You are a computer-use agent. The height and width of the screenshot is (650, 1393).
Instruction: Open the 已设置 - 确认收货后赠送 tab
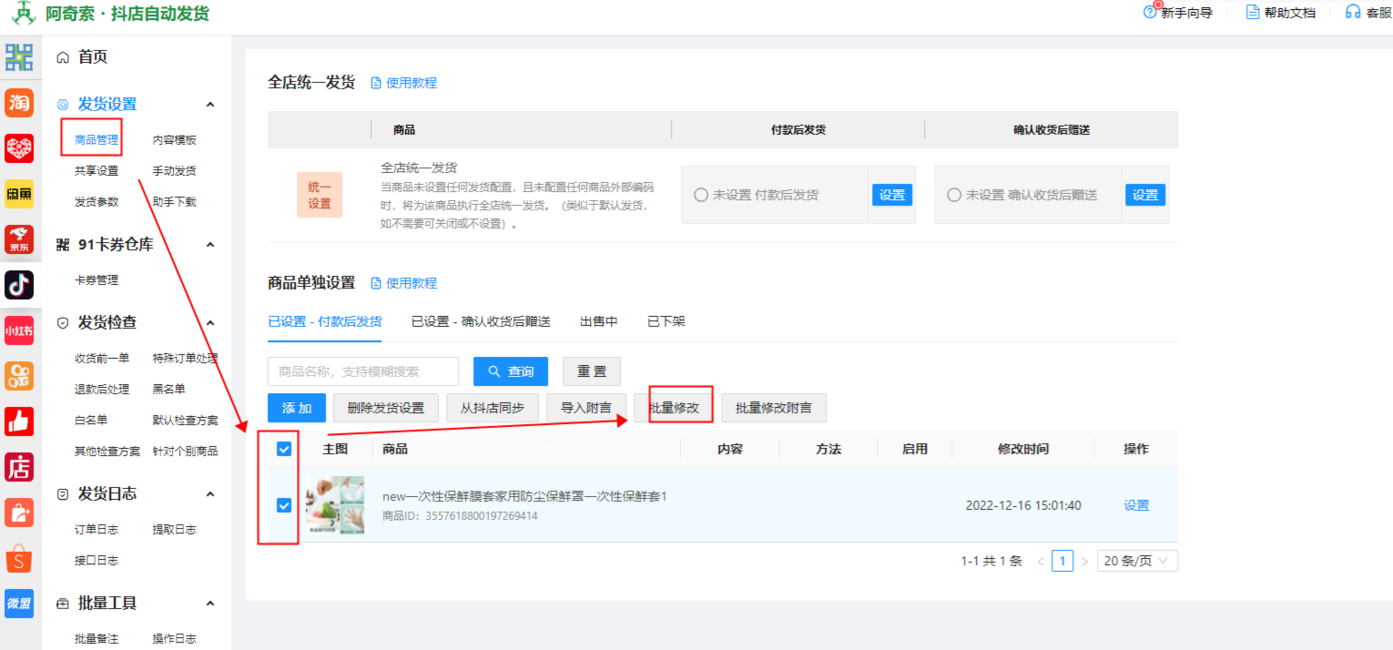[481, 321]
